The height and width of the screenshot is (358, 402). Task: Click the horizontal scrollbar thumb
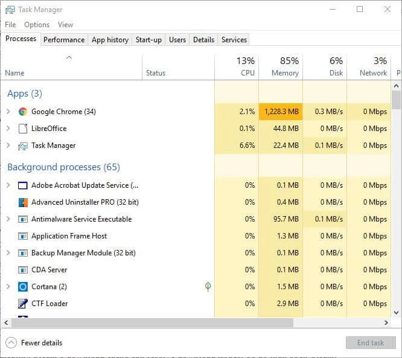pos(152,322)
